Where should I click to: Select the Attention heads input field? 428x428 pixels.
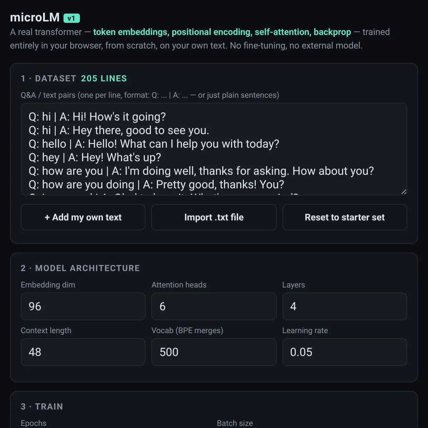(214, 306)
